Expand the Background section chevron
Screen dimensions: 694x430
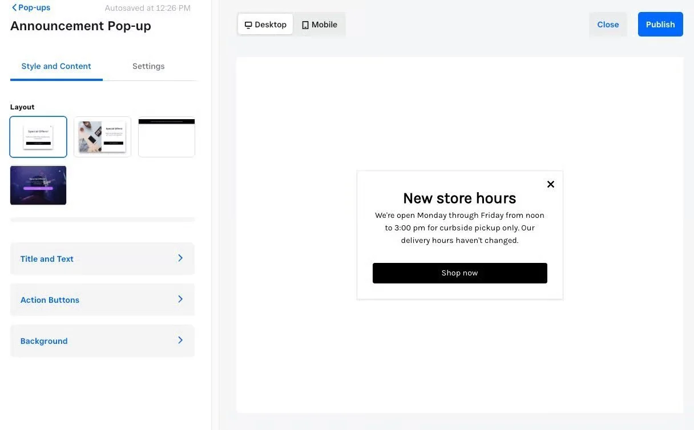click(180, 340)
